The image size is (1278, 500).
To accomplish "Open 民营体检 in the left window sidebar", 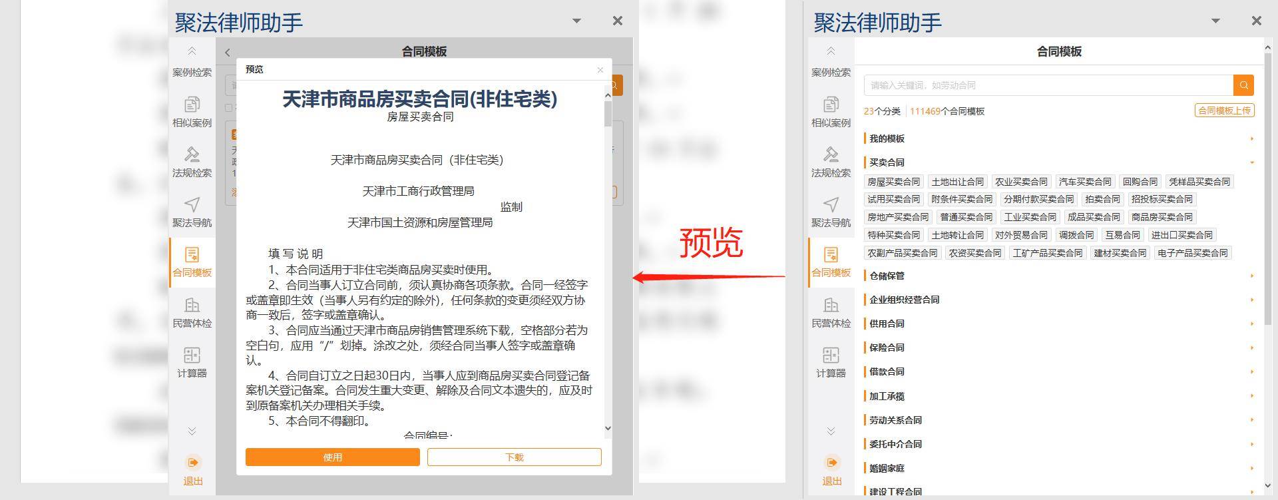I will click(192, 312).
